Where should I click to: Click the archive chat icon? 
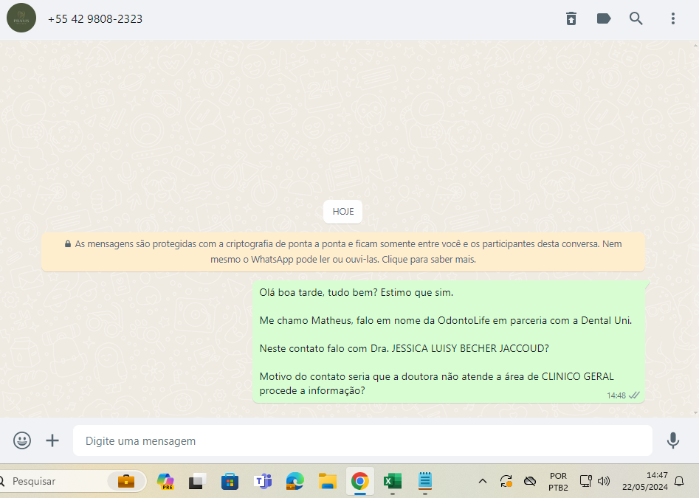pos(571,18)
